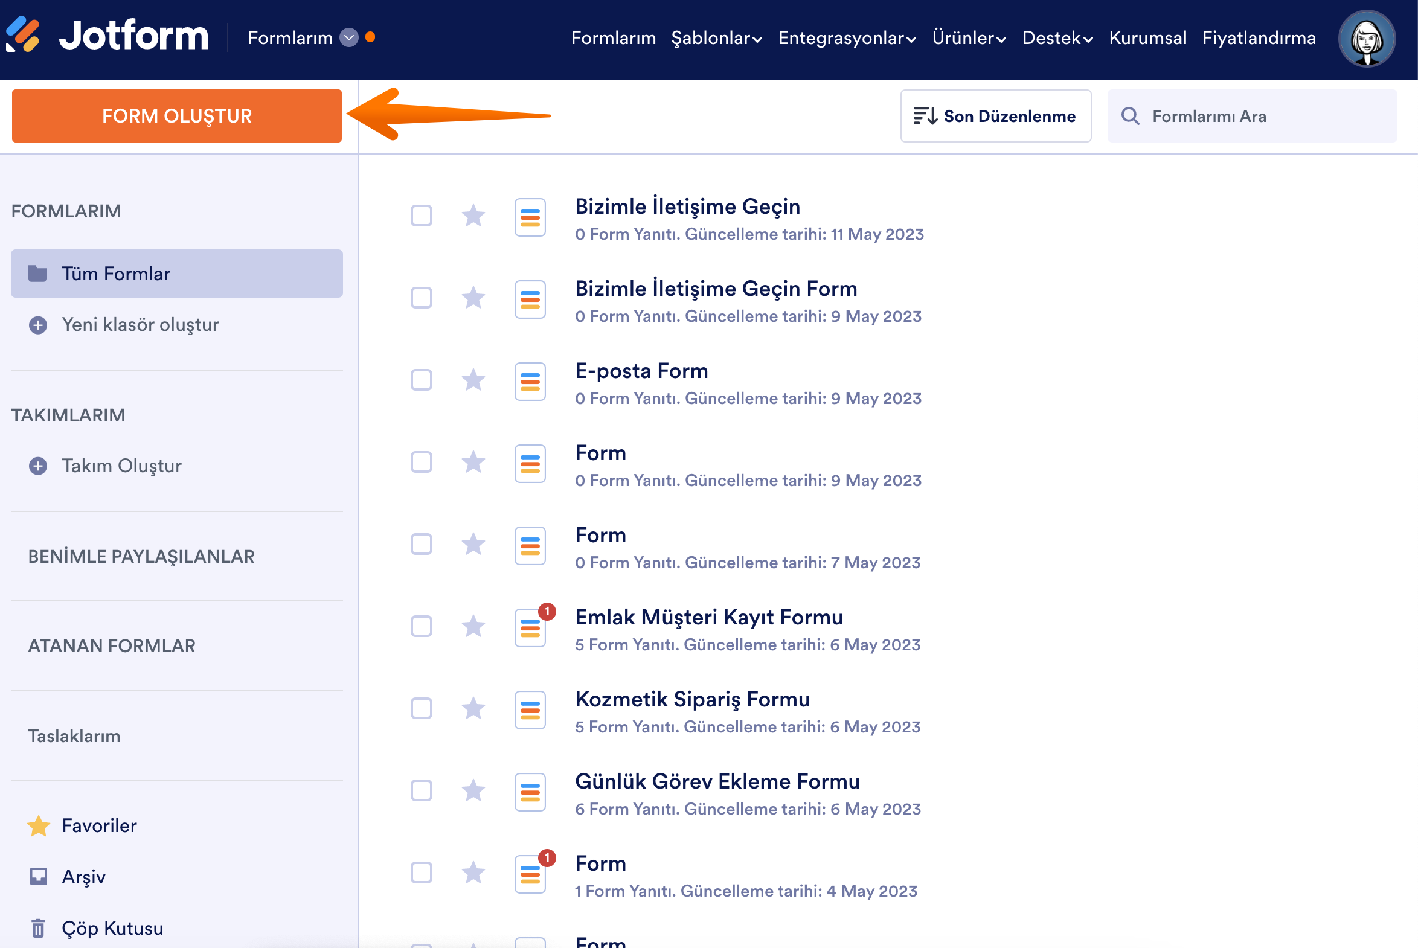Star the Bizimle İletişime Geçin form
The height and width of the screenshot is (948, 1418).
pos(473,216)
